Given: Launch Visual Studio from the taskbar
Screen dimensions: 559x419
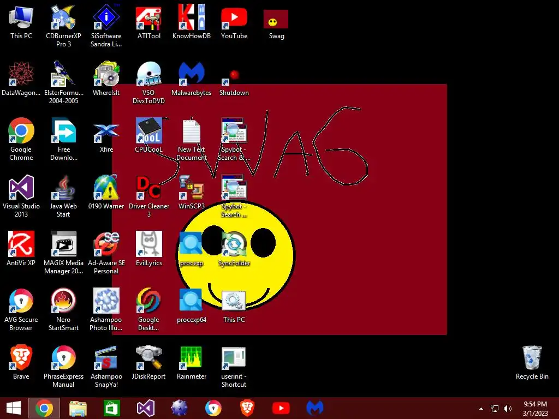Looking at the screenshot, I should tap(145, 408).
